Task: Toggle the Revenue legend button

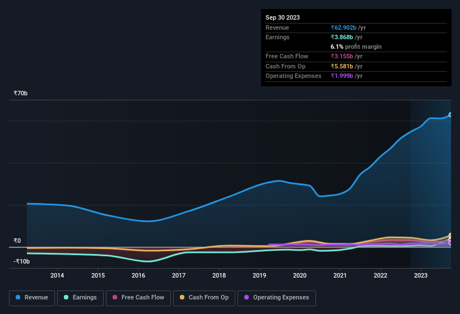Action: (32, 298)
